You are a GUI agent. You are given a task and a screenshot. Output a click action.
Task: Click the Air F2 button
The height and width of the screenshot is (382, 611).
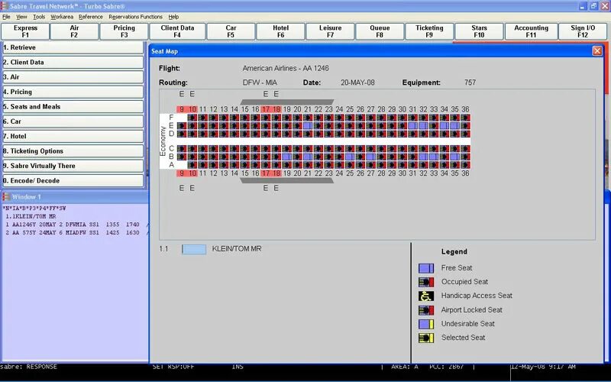[x=74, y=31]
